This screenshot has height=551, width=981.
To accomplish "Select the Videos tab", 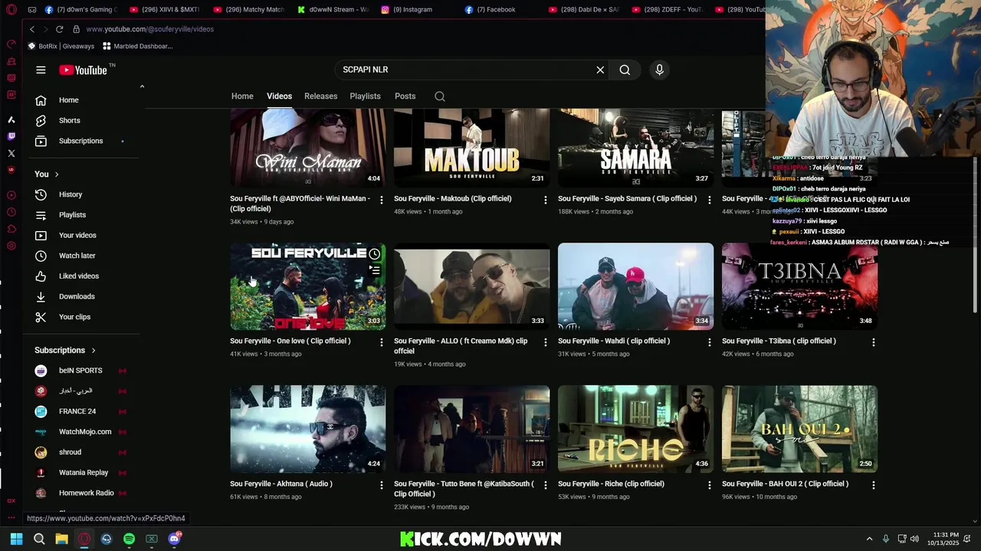I will (x=279, y=96).
